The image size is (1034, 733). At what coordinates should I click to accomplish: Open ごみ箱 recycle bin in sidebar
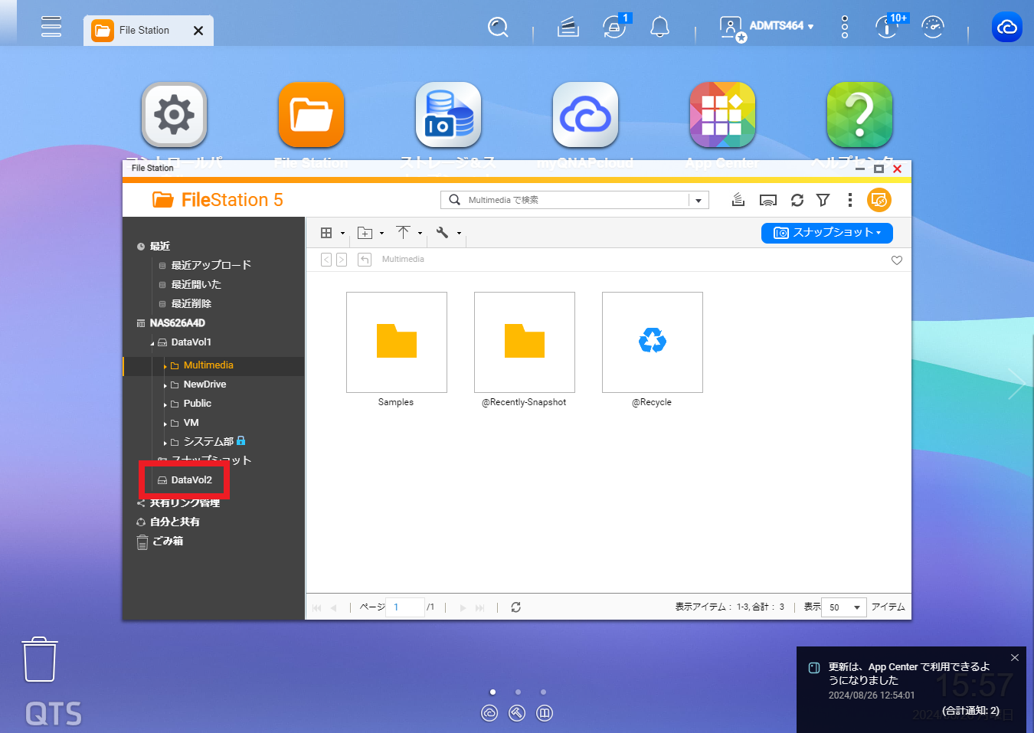pyautogui.click(x=167, y=541)
